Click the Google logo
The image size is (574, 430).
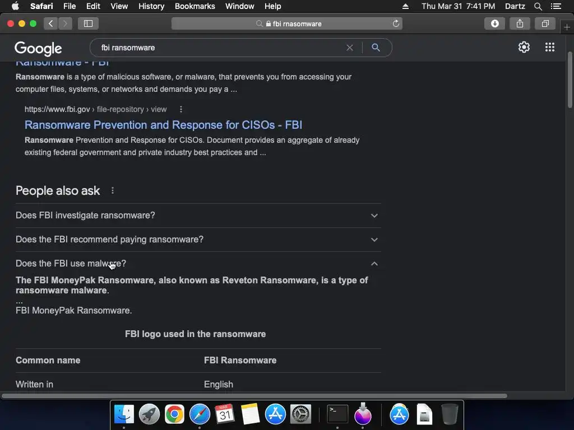38,48
